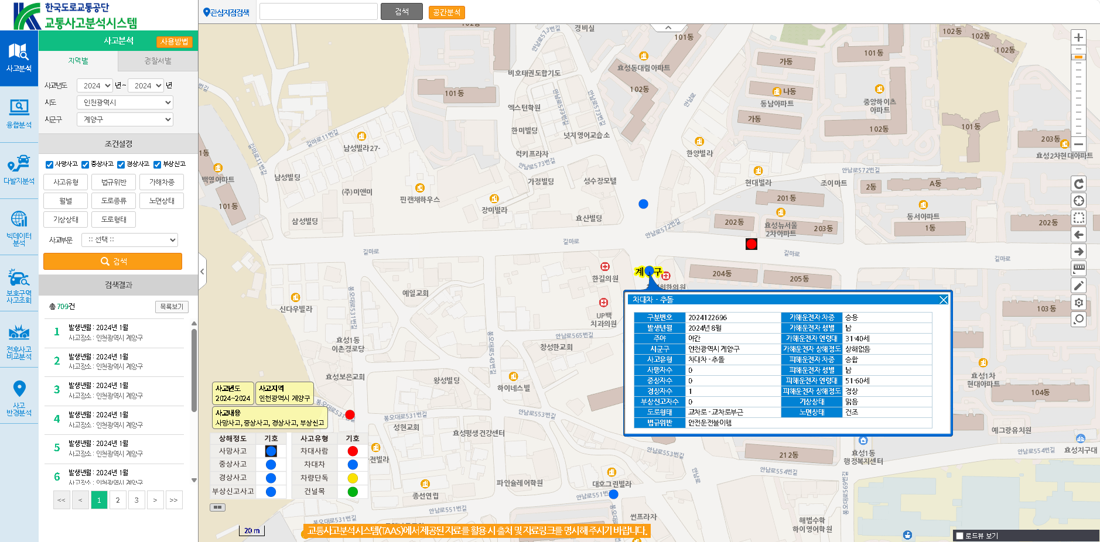
Task: Switch to the 경찰서별 tab
Action: pos(158,61)
